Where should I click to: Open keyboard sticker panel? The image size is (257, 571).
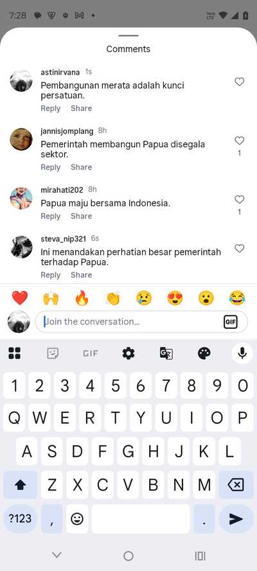click(53, 353)
